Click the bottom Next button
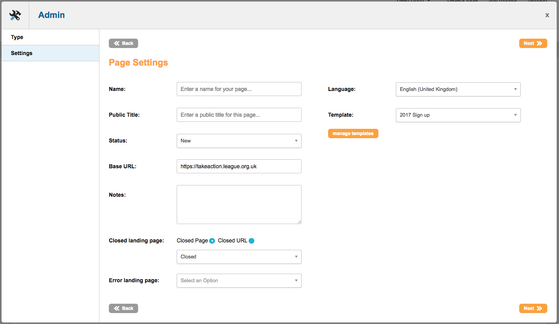Image resolution: width=559 pixels, height=324 pixels. (x=533, y=308)
